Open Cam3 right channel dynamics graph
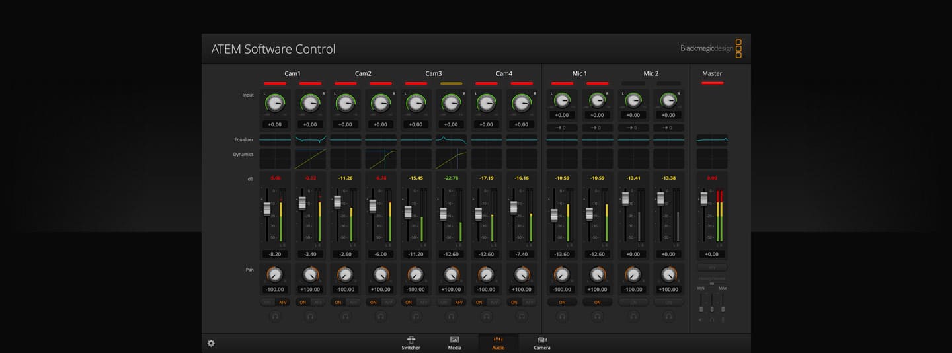The image size is (952, 353). point(451,159)
